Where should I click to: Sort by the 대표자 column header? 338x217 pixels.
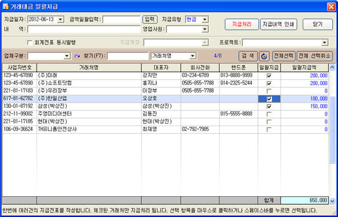coord(161,68)
